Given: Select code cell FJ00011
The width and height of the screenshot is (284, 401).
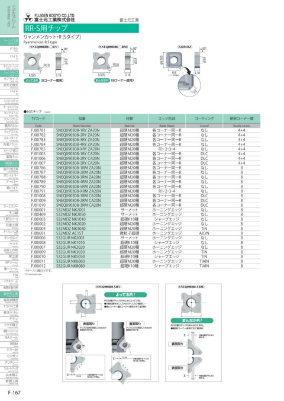Looking at the screenshot, I should click(x=38, y=261).
